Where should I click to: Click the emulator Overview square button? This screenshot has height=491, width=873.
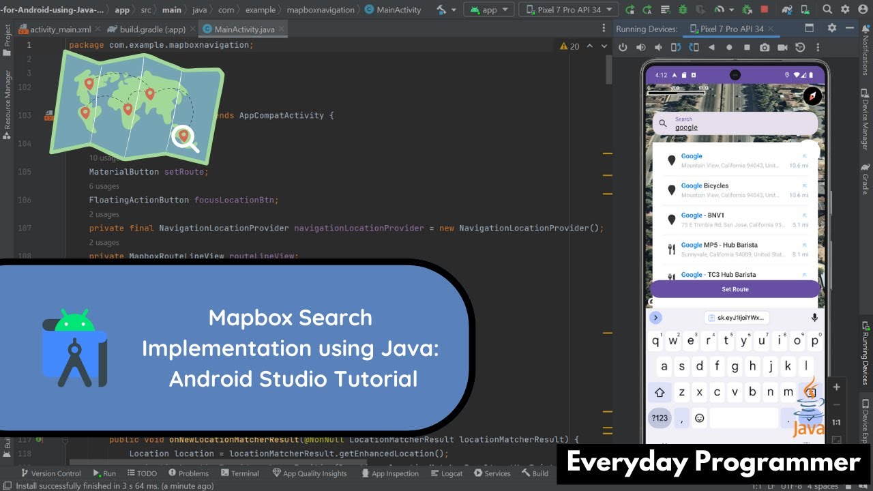pyautogui.click(x=747, y=47)
